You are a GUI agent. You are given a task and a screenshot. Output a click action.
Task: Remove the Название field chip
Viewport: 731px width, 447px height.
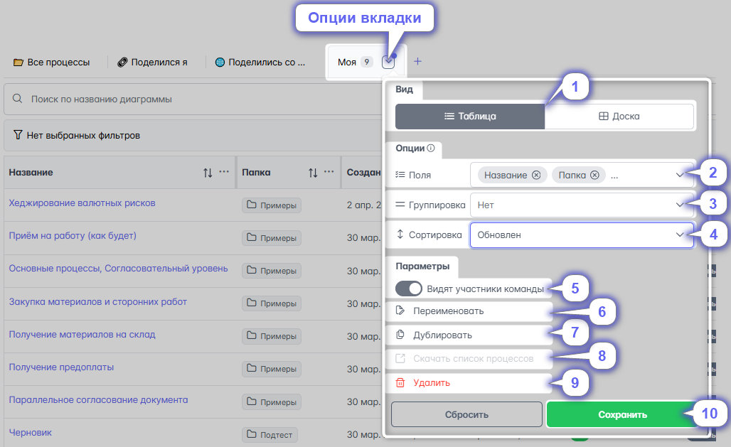point(536,175)
